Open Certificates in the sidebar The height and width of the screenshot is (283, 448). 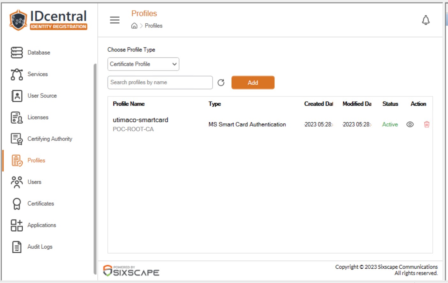[41, 204]
